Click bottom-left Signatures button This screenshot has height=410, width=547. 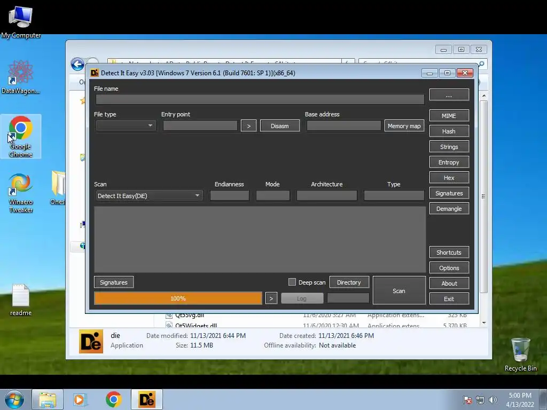(x=114, y=282)
